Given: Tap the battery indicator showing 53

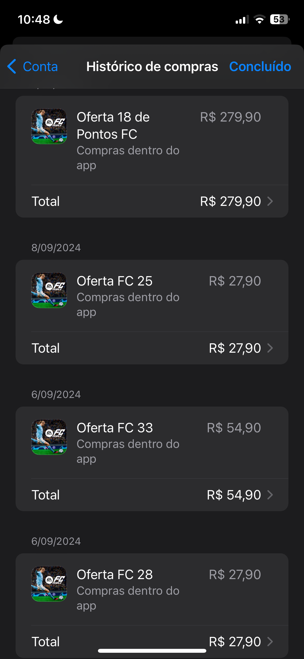Looking at the screenshot, I should 280,20.
